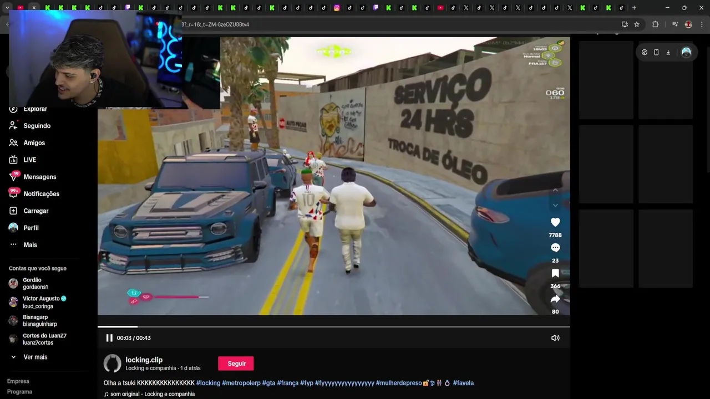Click the playing video frame

point(334,176)
